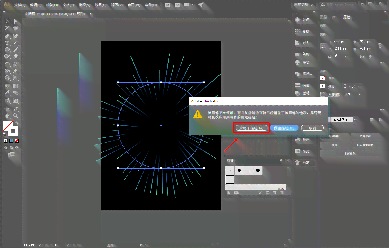The image size is (389, 248).
Task: Click the 取消 cancel button
Action: click(312, 128)
